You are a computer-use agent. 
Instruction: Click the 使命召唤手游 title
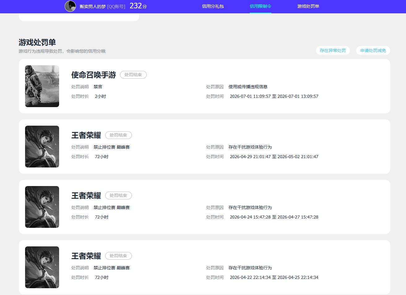click(94, 75)
